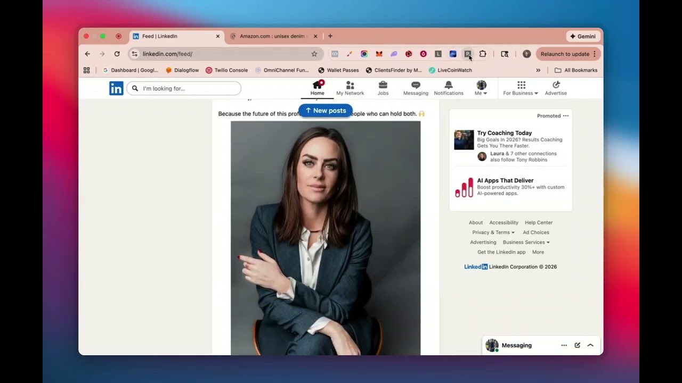
Task: Open Chrome extensions puzzle icon
Action: [x=483, y=54]
